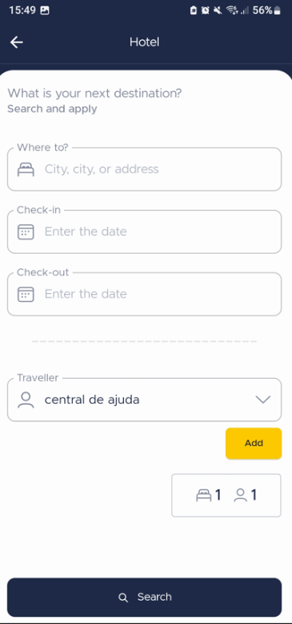
Task: Tap the Traveller person icon
Action: (26, 400)
